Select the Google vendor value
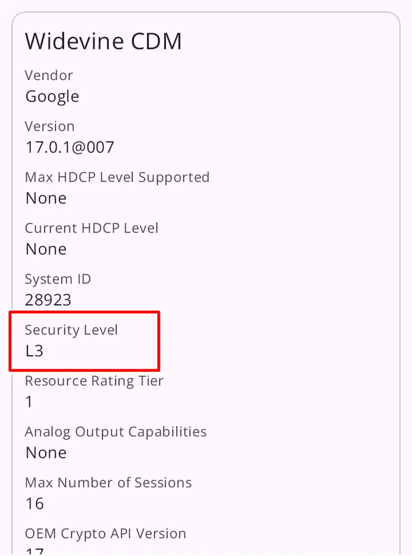 (x=52, y=96)
